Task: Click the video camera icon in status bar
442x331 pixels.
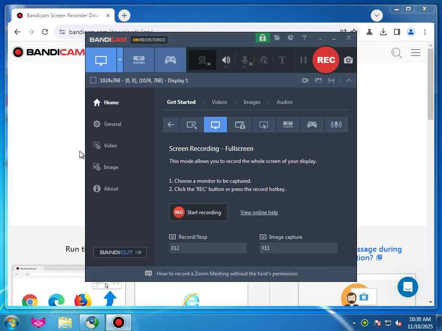Action: click(305, 81)
